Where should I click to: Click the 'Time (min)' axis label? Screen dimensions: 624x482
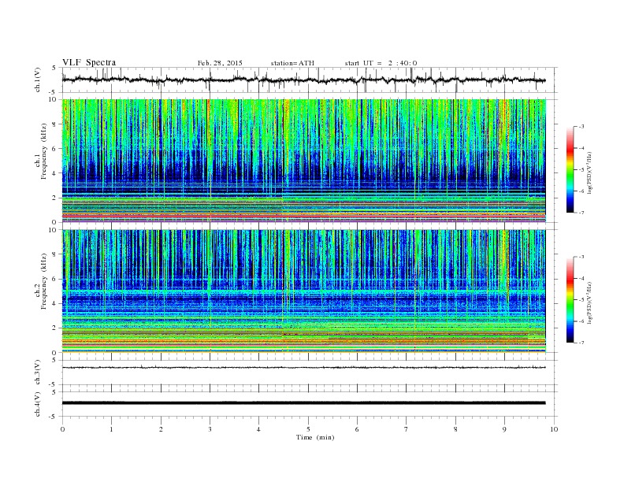tap(315, 437)
